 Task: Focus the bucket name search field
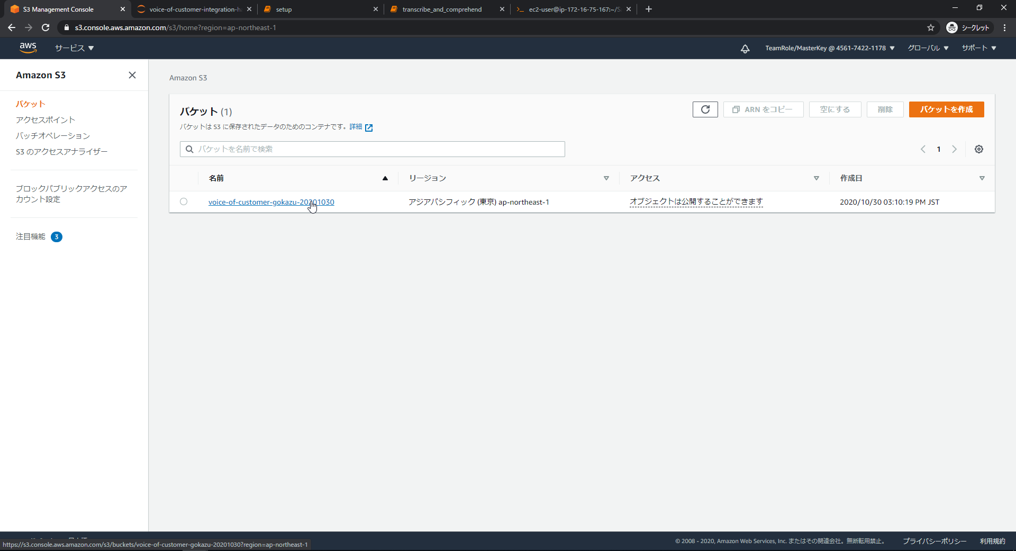(x=373, y=149)
